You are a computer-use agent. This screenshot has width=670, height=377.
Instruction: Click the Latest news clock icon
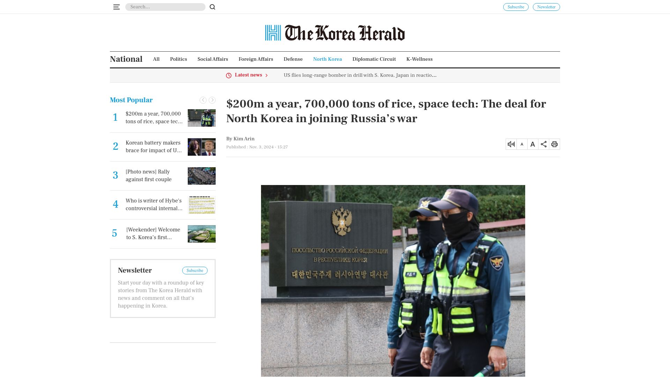point(229,75)
